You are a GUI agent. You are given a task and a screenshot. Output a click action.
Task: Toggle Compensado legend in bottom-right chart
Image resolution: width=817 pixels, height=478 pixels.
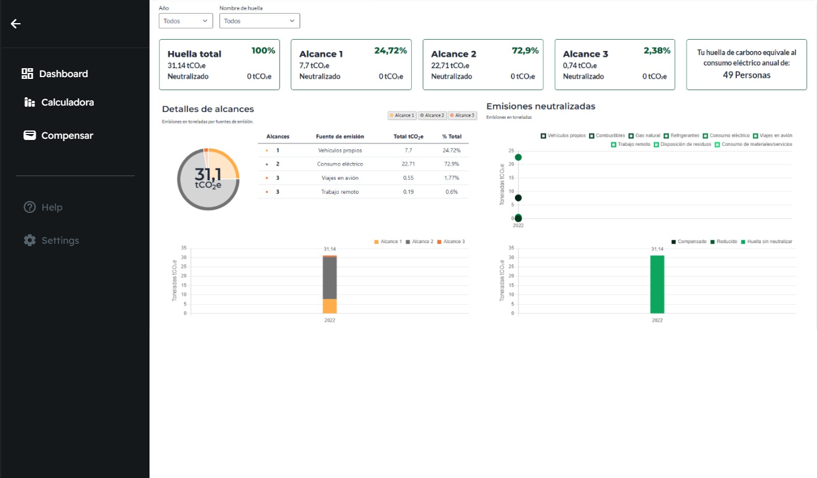(689, 241)
